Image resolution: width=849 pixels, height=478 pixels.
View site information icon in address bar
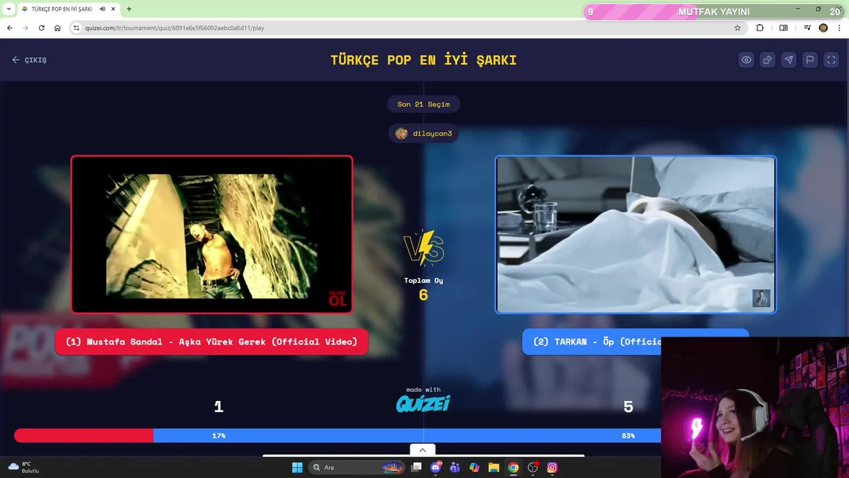(x=76, y=28)
